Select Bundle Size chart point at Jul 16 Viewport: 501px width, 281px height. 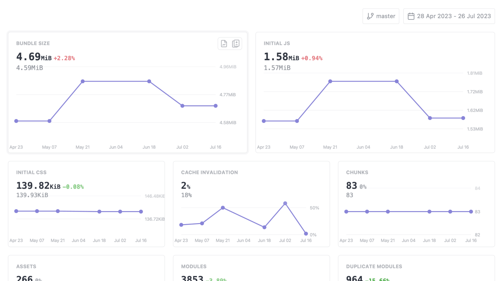(x=216, y=106)
